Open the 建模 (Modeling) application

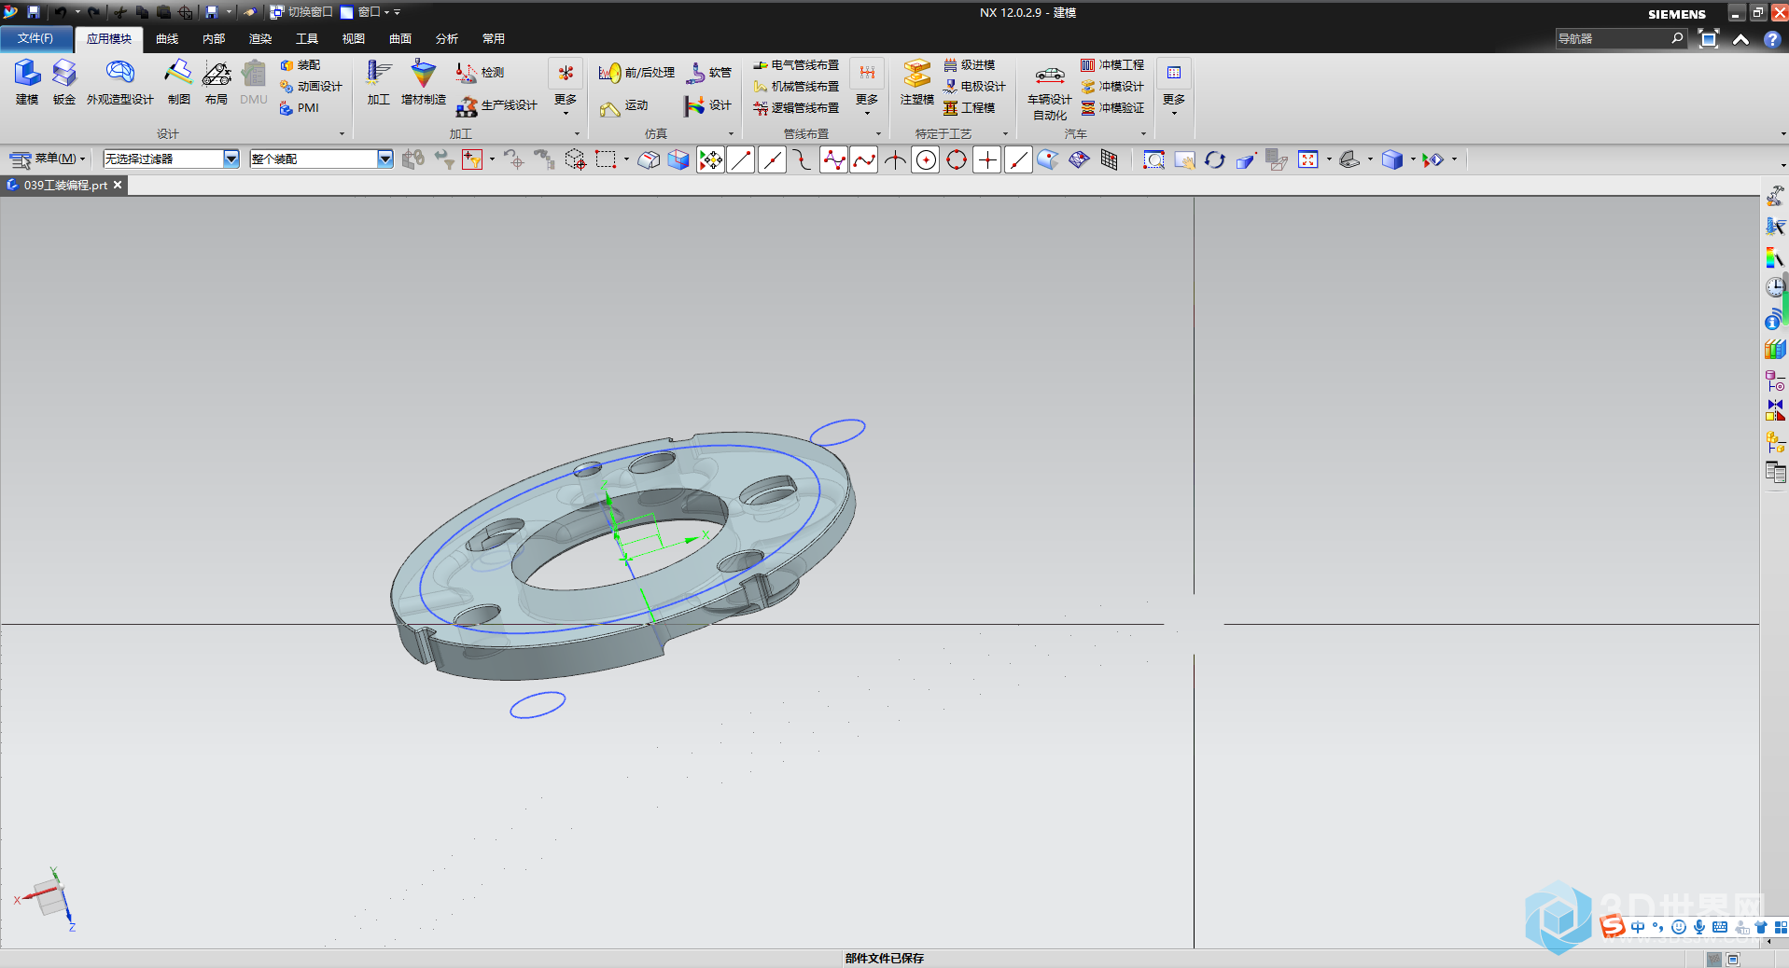click(x=27, y=82)
